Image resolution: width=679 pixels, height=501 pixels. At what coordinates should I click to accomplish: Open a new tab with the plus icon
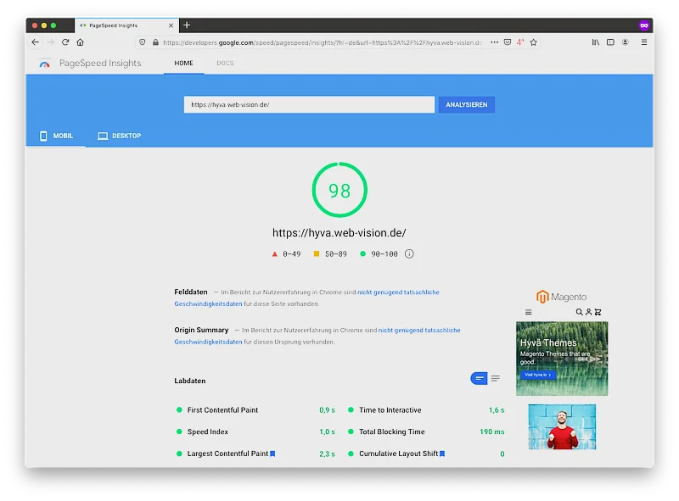pos(187,25)
